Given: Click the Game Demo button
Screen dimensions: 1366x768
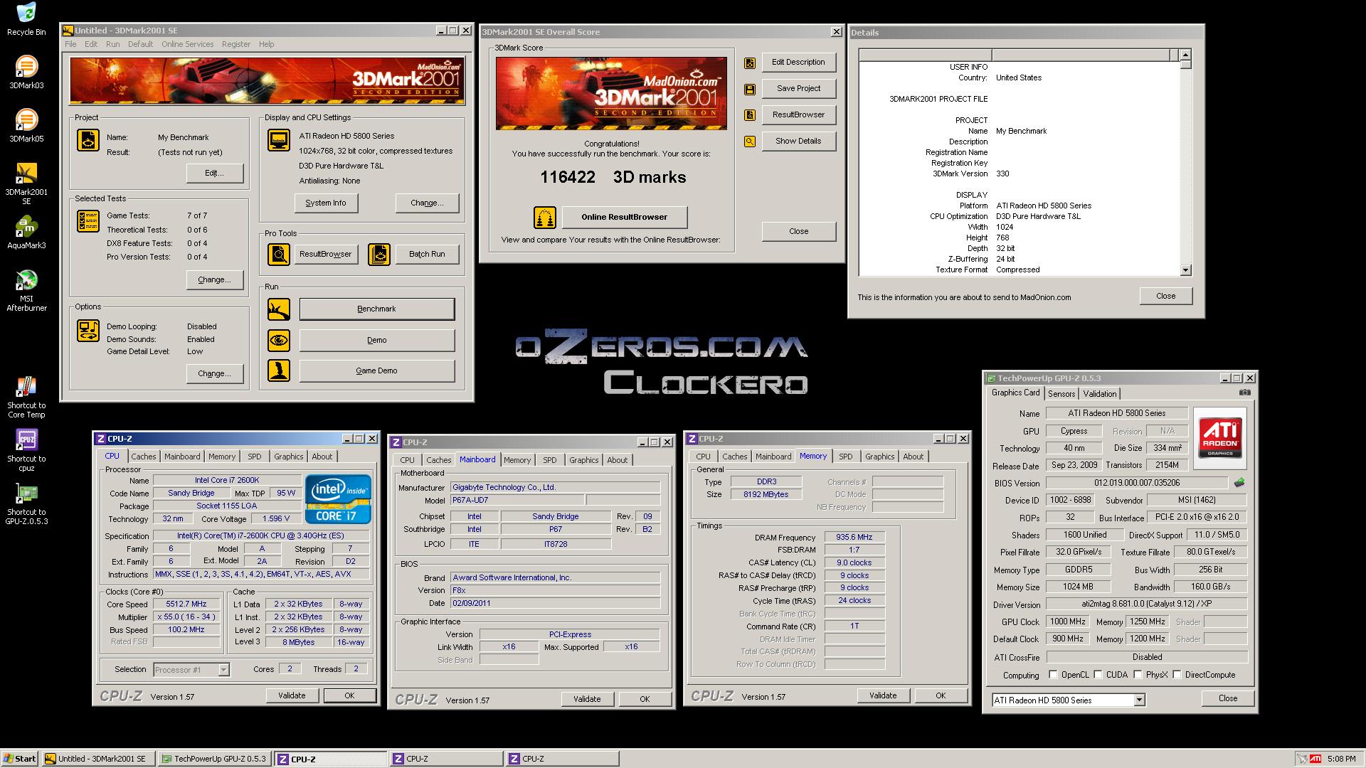Looking at the screenshot, I should click(376, 370).
